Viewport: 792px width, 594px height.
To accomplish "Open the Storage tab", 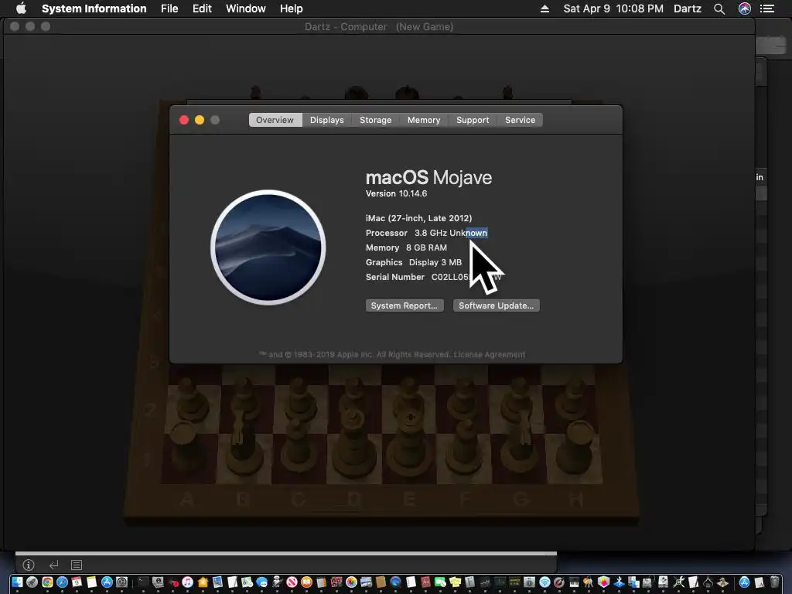I will click(375, 120).
